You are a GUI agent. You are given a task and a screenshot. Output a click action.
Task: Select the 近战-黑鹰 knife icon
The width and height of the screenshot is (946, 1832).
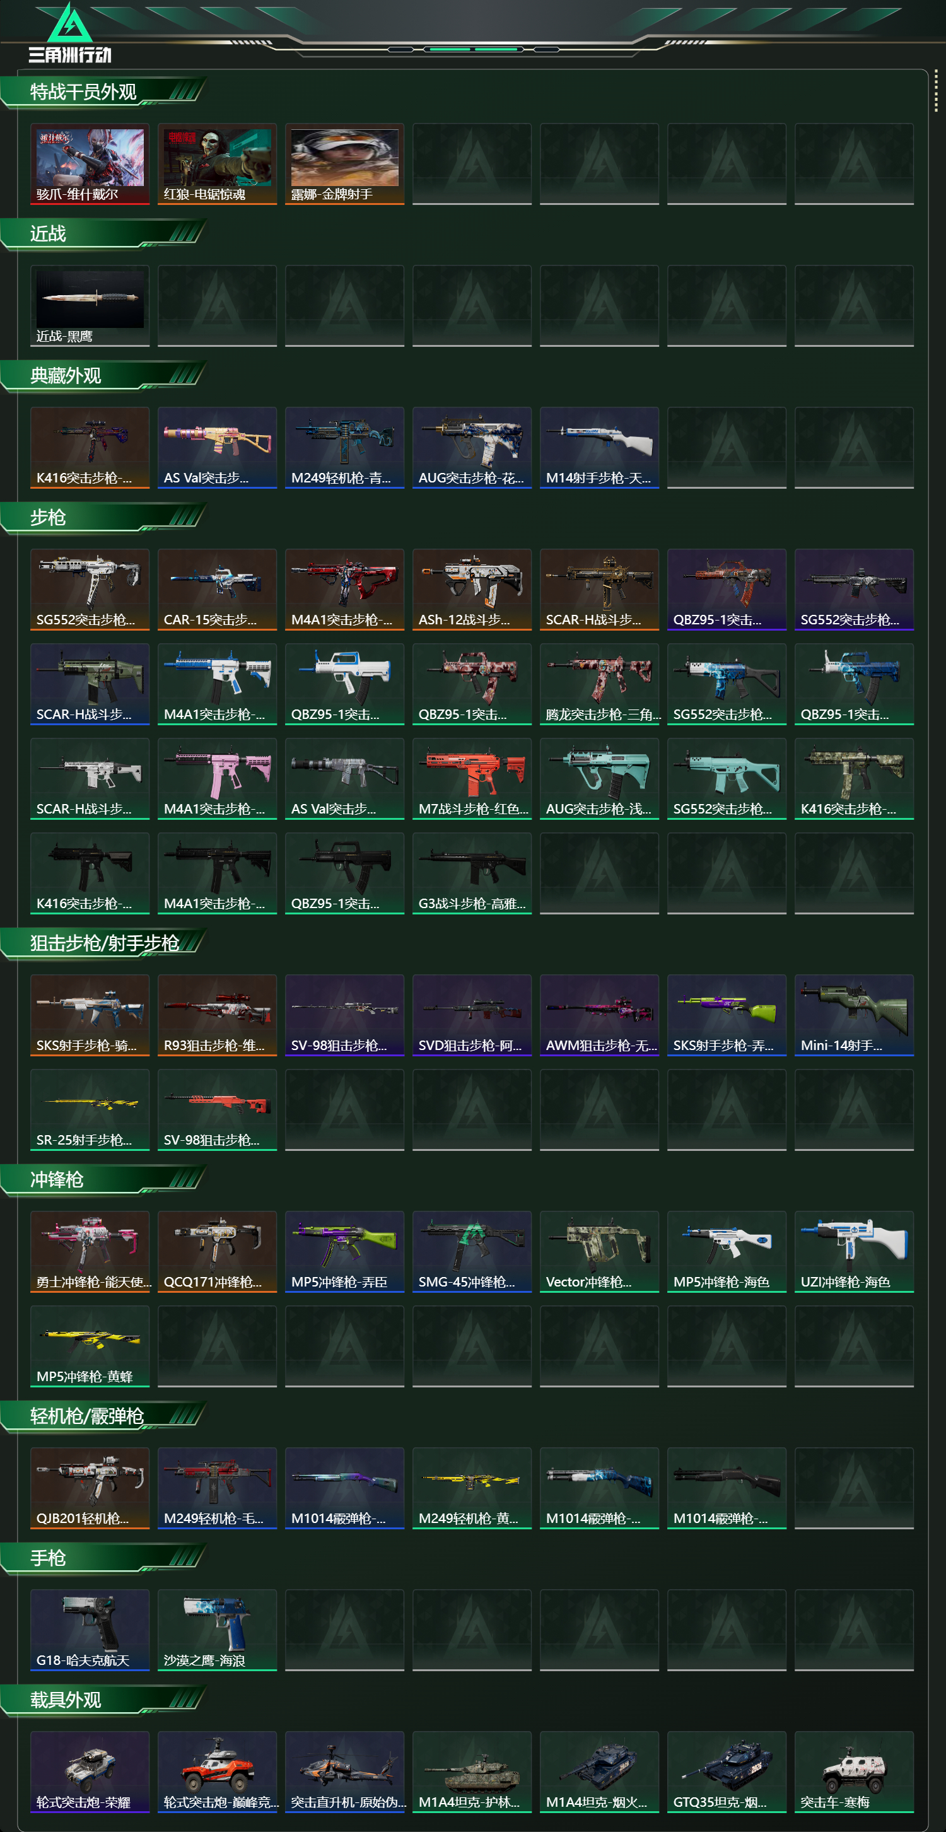pos(90,306)
